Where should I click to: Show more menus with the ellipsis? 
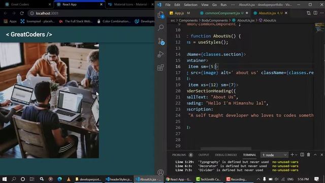[233, 5]
